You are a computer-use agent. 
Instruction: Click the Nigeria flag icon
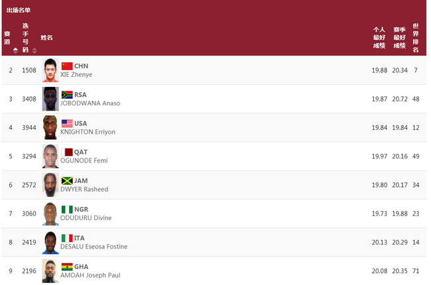pyautogui.click(x=67, y=209)
